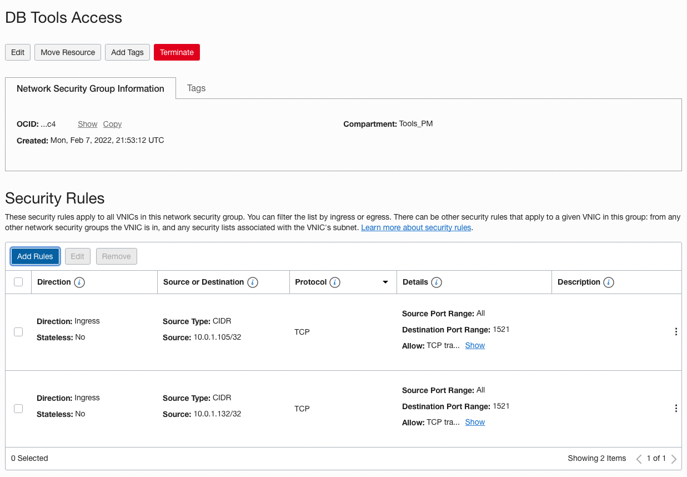Click the Add Rules button
This screenshot has width=687, height=477.
pyautogui.click(x=35, y=256)
